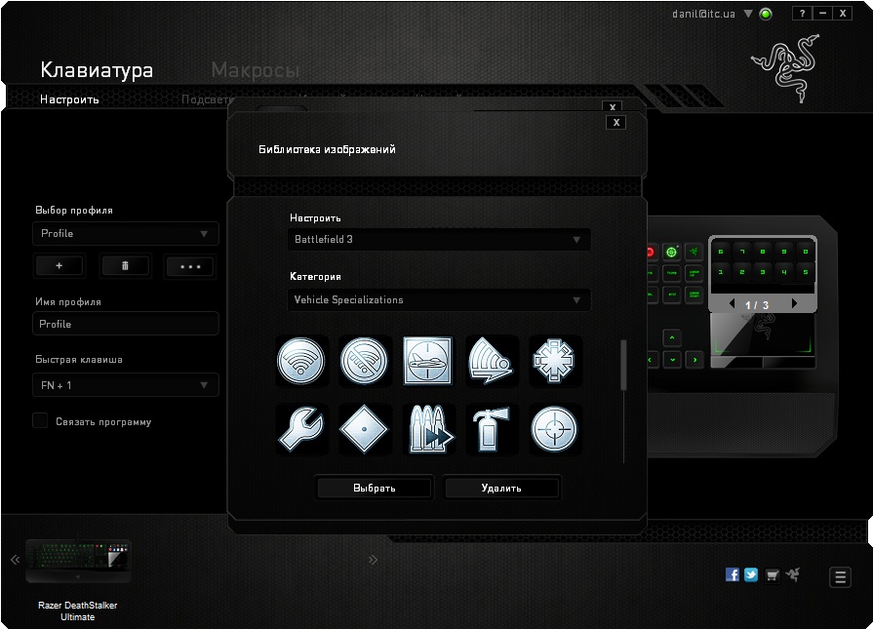Click the keyboard touchpad screen area

(x=762, y=335)
